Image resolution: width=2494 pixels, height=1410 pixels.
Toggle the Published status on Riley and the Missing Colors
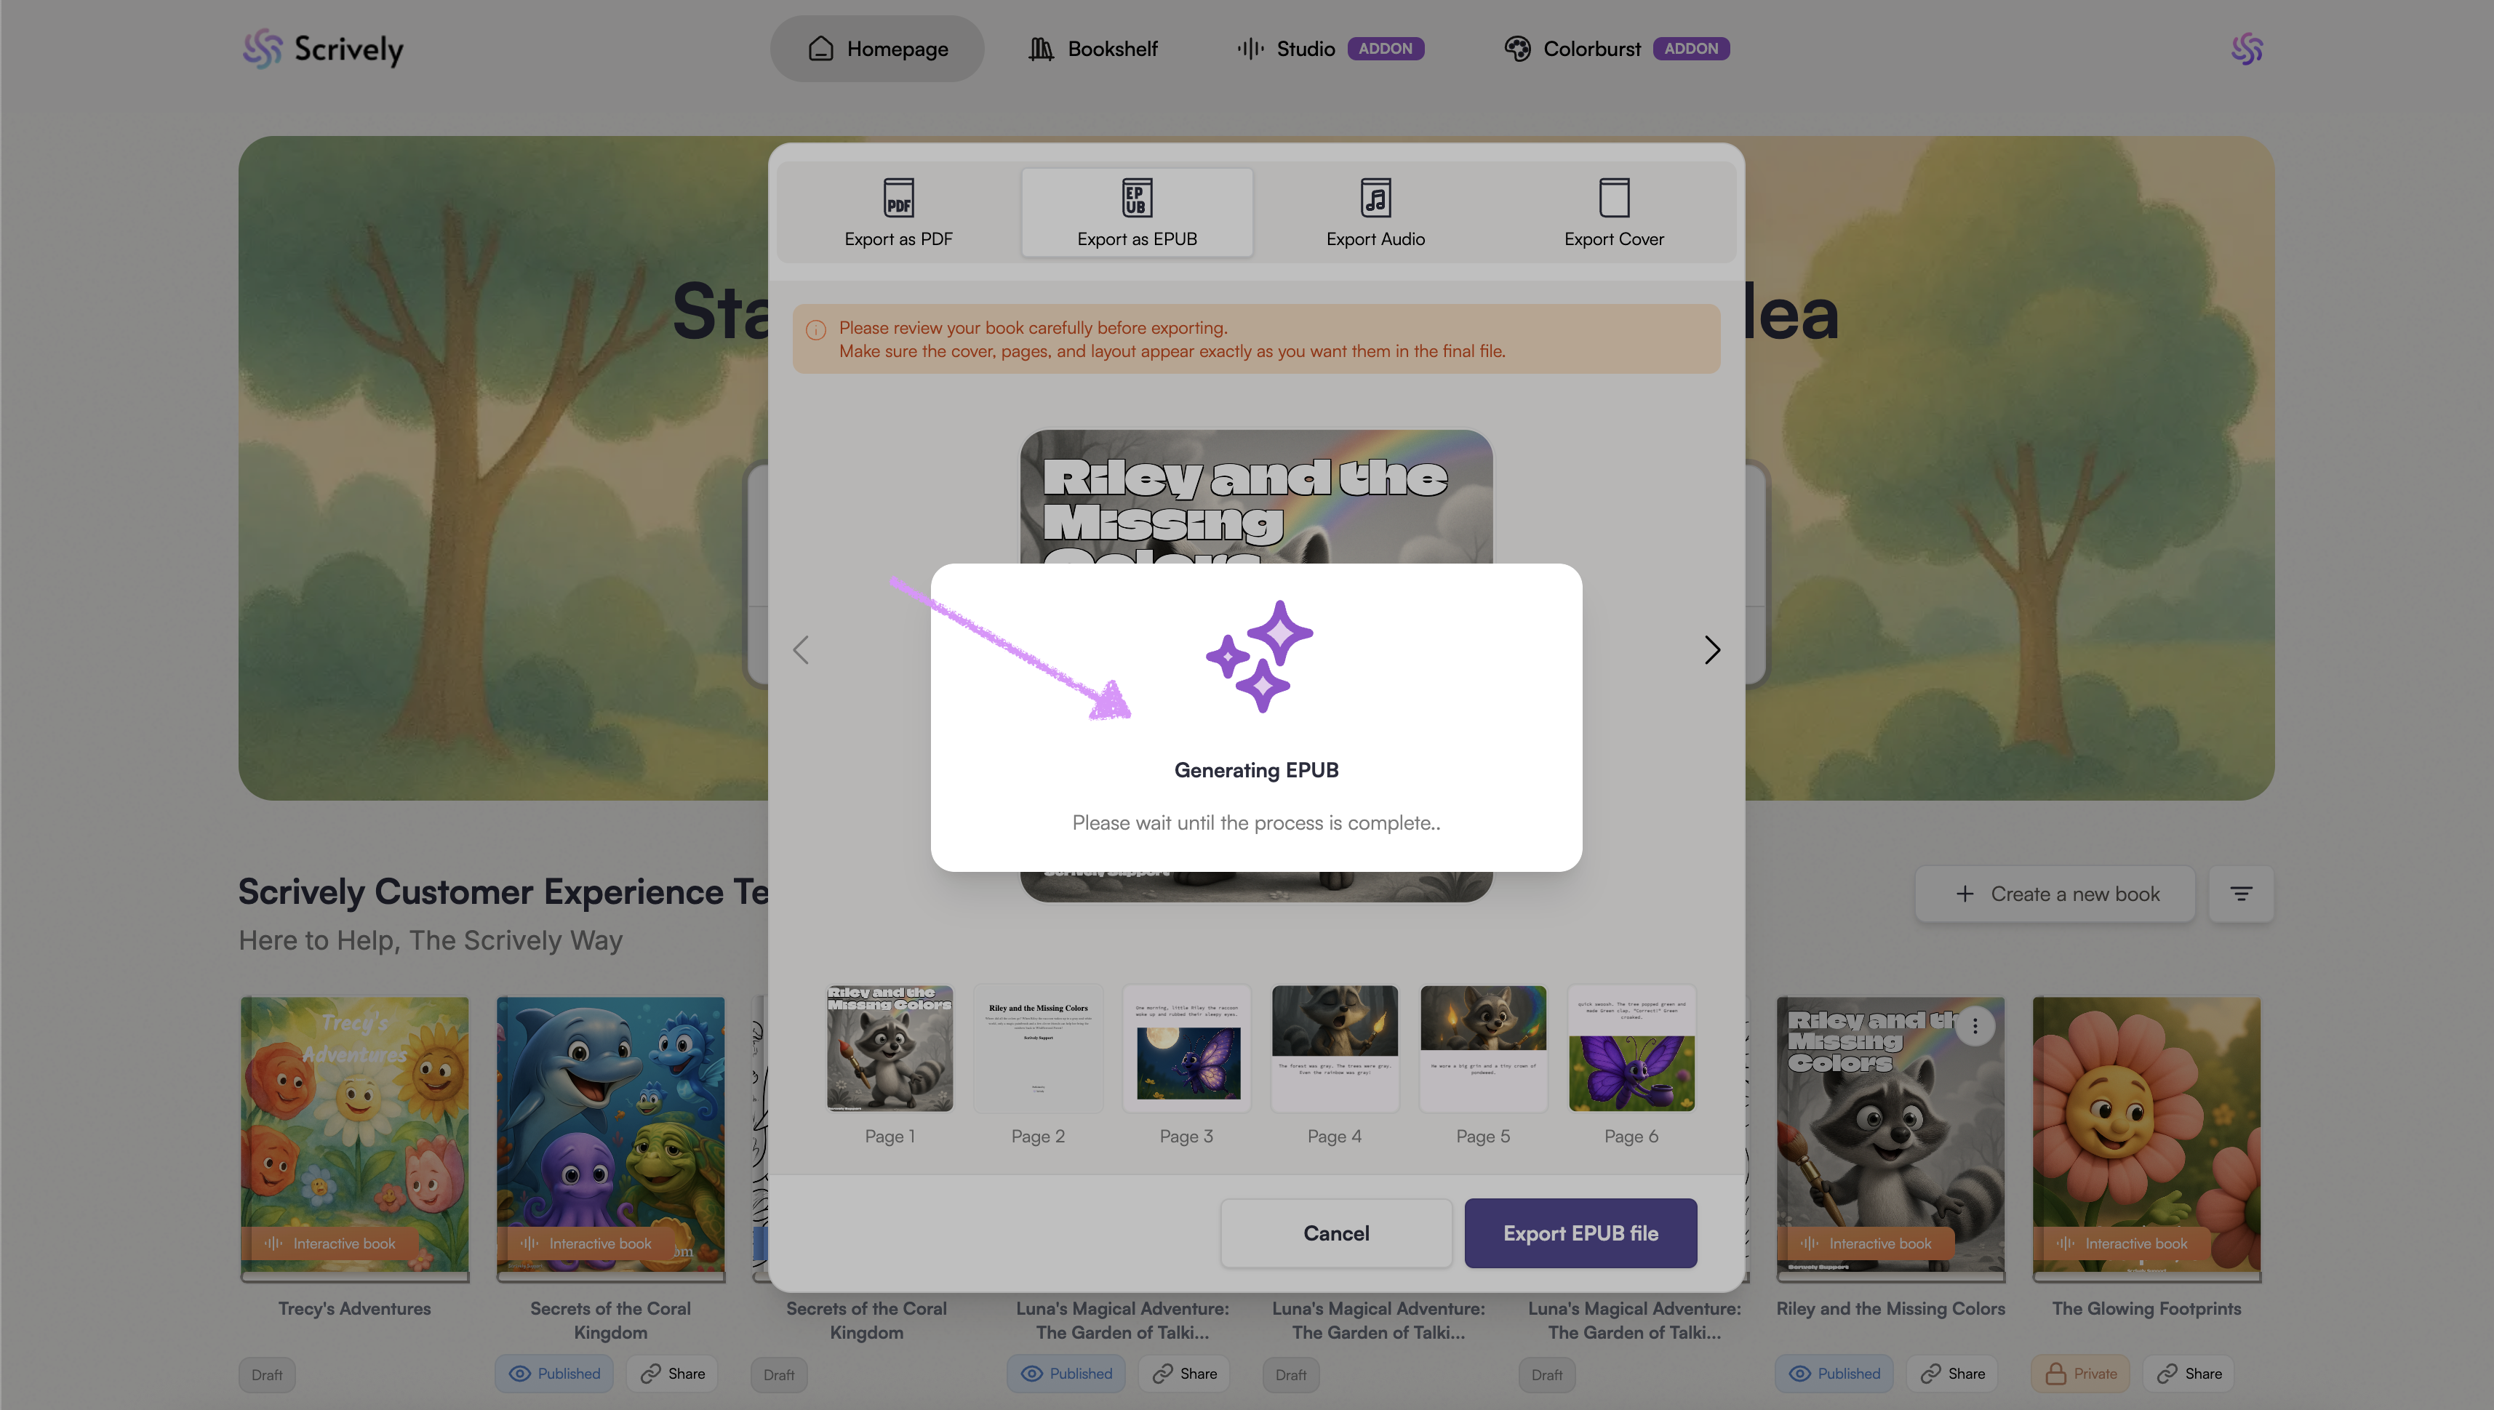pos(1834,1373)
